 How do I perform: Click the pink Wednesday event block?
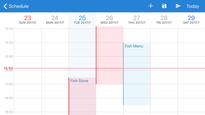[x=110, y=55]
